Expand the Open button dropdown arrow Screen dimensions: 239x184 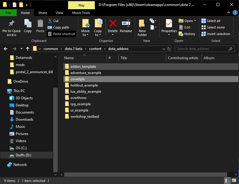point(195,21)
